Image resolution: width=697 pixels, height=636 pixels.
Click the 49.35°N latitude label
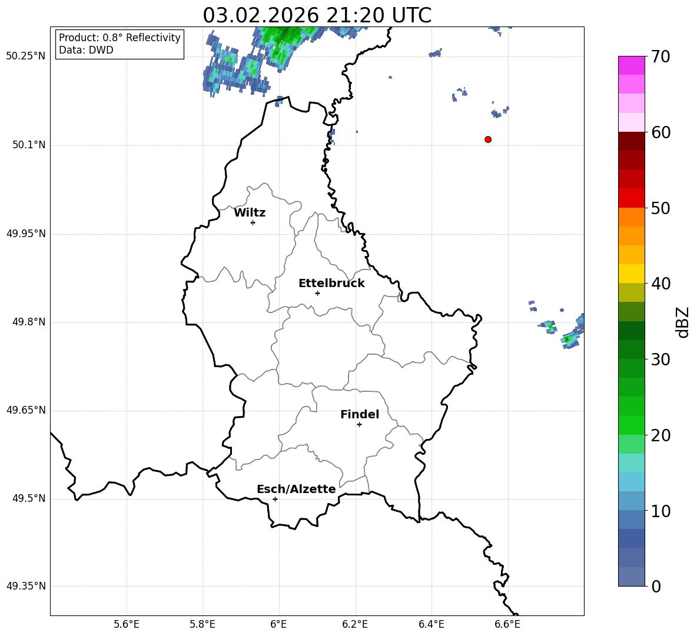[26, 586]
